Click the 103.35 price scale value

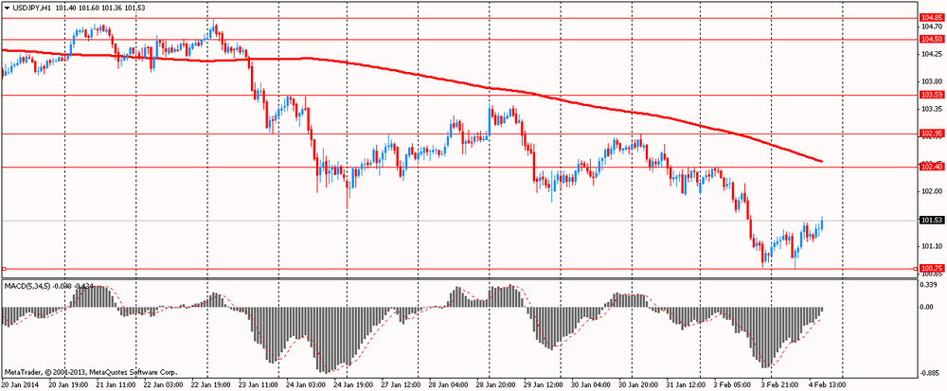click(x=932, y=109)
